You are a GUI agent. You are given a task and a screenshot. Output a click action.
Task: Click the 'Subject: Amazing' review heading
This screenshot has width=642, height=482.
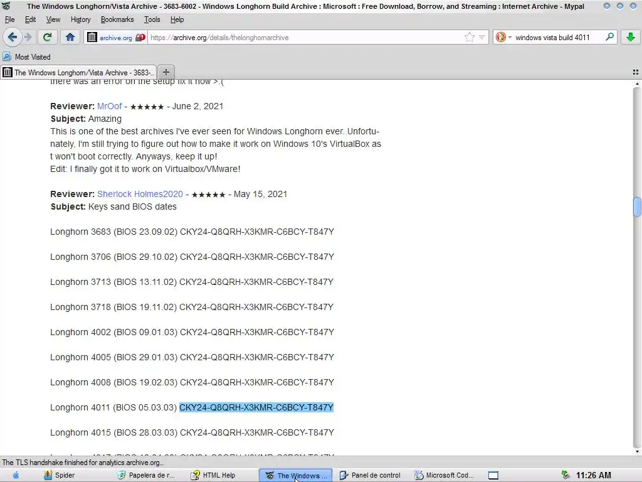pyautogui.click(x=86, y=119)
